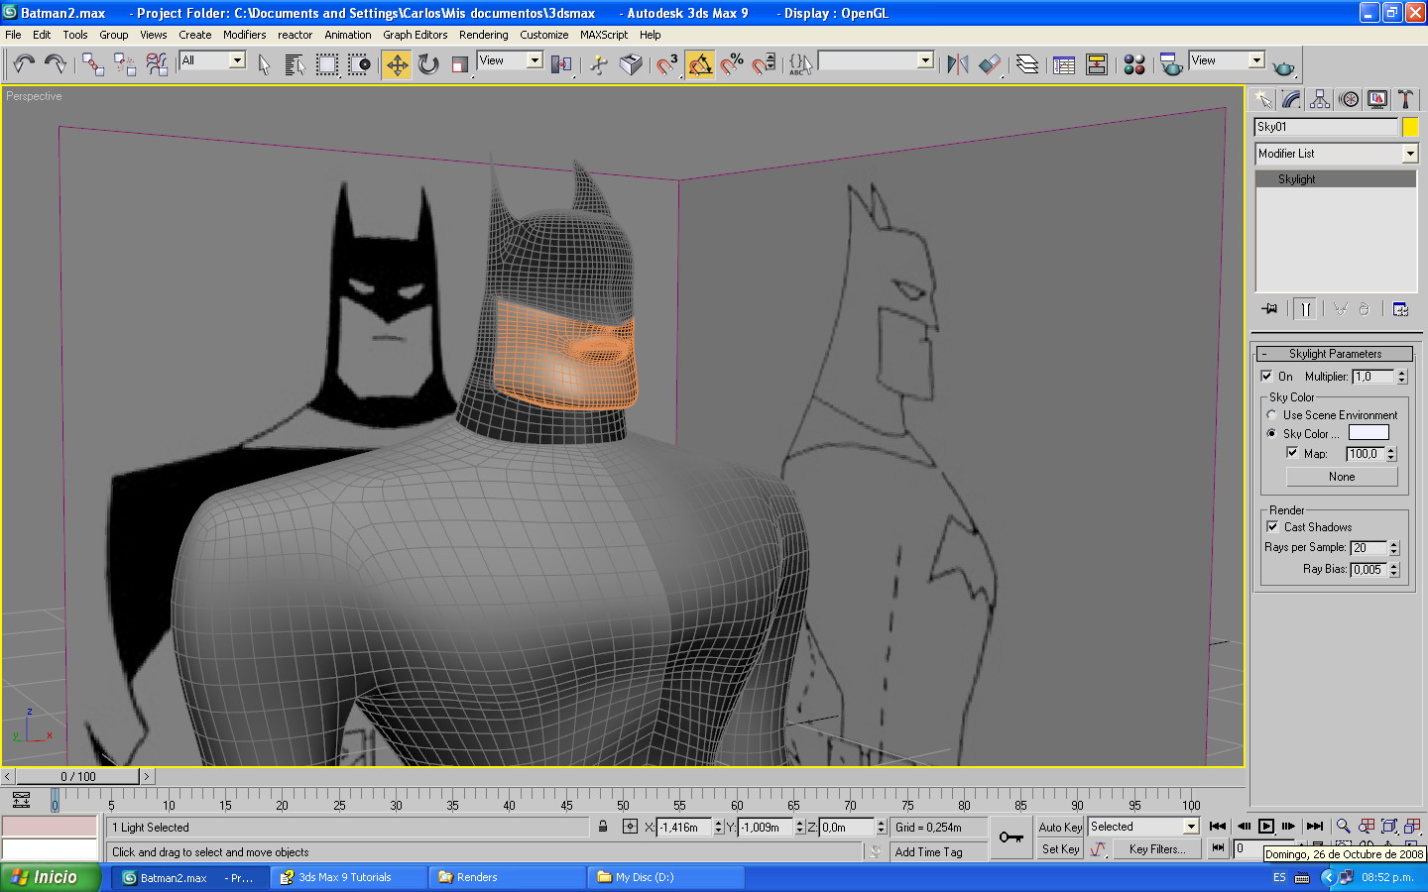1428x892 pixels.
Task: Click the Undo arrow in toolbar
Action: 24,64
